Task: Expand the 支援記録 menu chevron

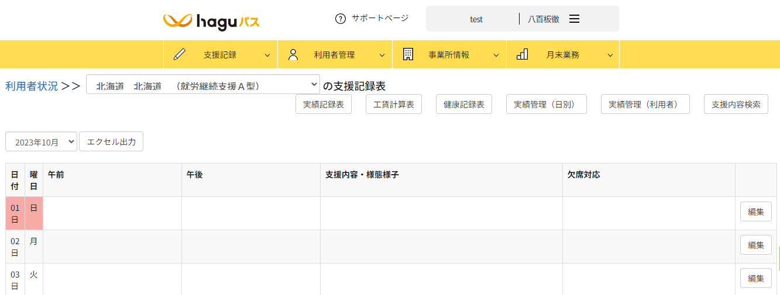Action: click(x=267, y=55)
